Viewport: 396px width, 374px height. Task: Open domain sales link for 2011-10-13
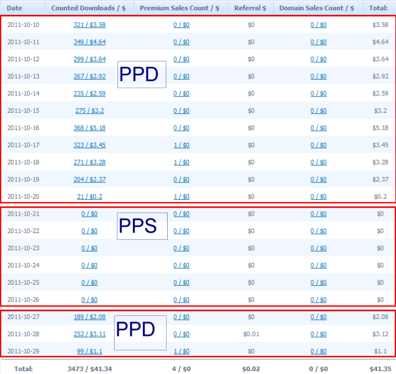pos(319,76)
